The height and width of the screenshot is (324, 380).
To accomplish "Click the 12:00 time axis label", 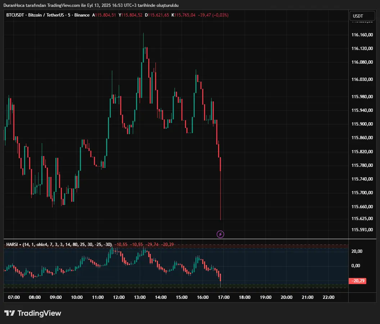I will point(119,297).
